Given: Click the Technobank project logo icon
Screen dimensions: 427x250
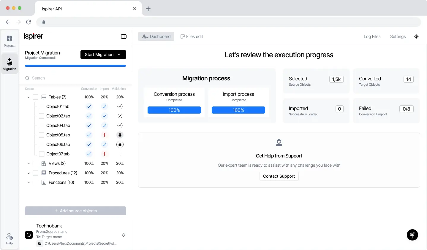Looking at the screenshot, I should [29, 235].
